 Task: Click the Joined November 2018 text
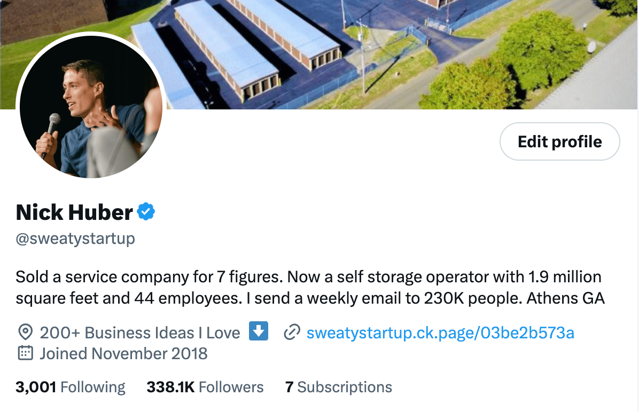click(x=123, y=353)
